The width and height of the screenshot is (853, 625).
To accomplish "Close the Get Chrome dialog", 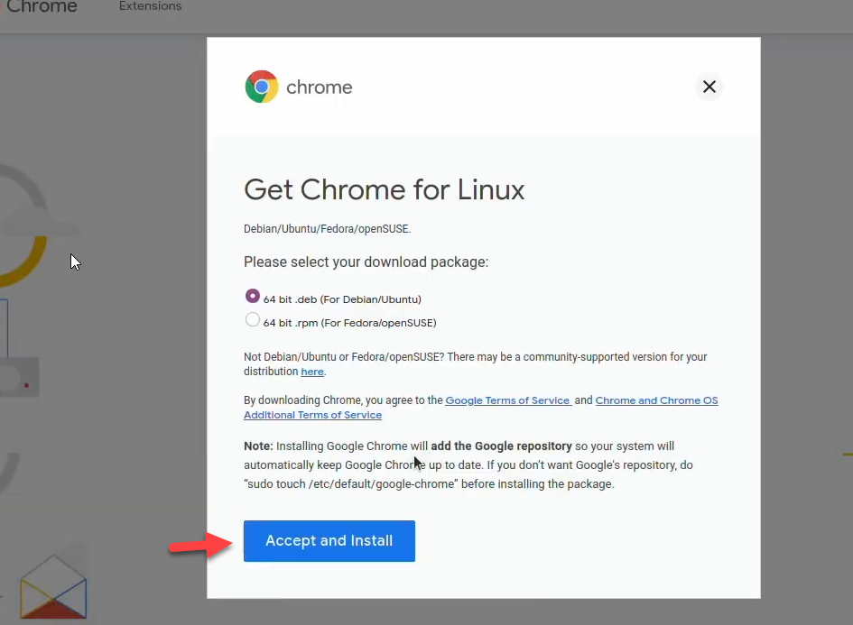I will click(709, 87).
